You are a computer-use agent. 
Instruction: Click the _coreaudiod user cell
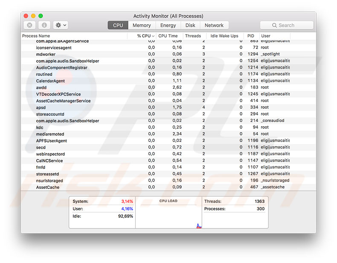tap(273, 121)
